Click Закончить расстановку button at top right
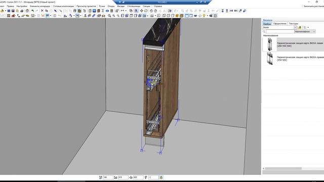Screen dimensions: 324x182 (313, 6)
